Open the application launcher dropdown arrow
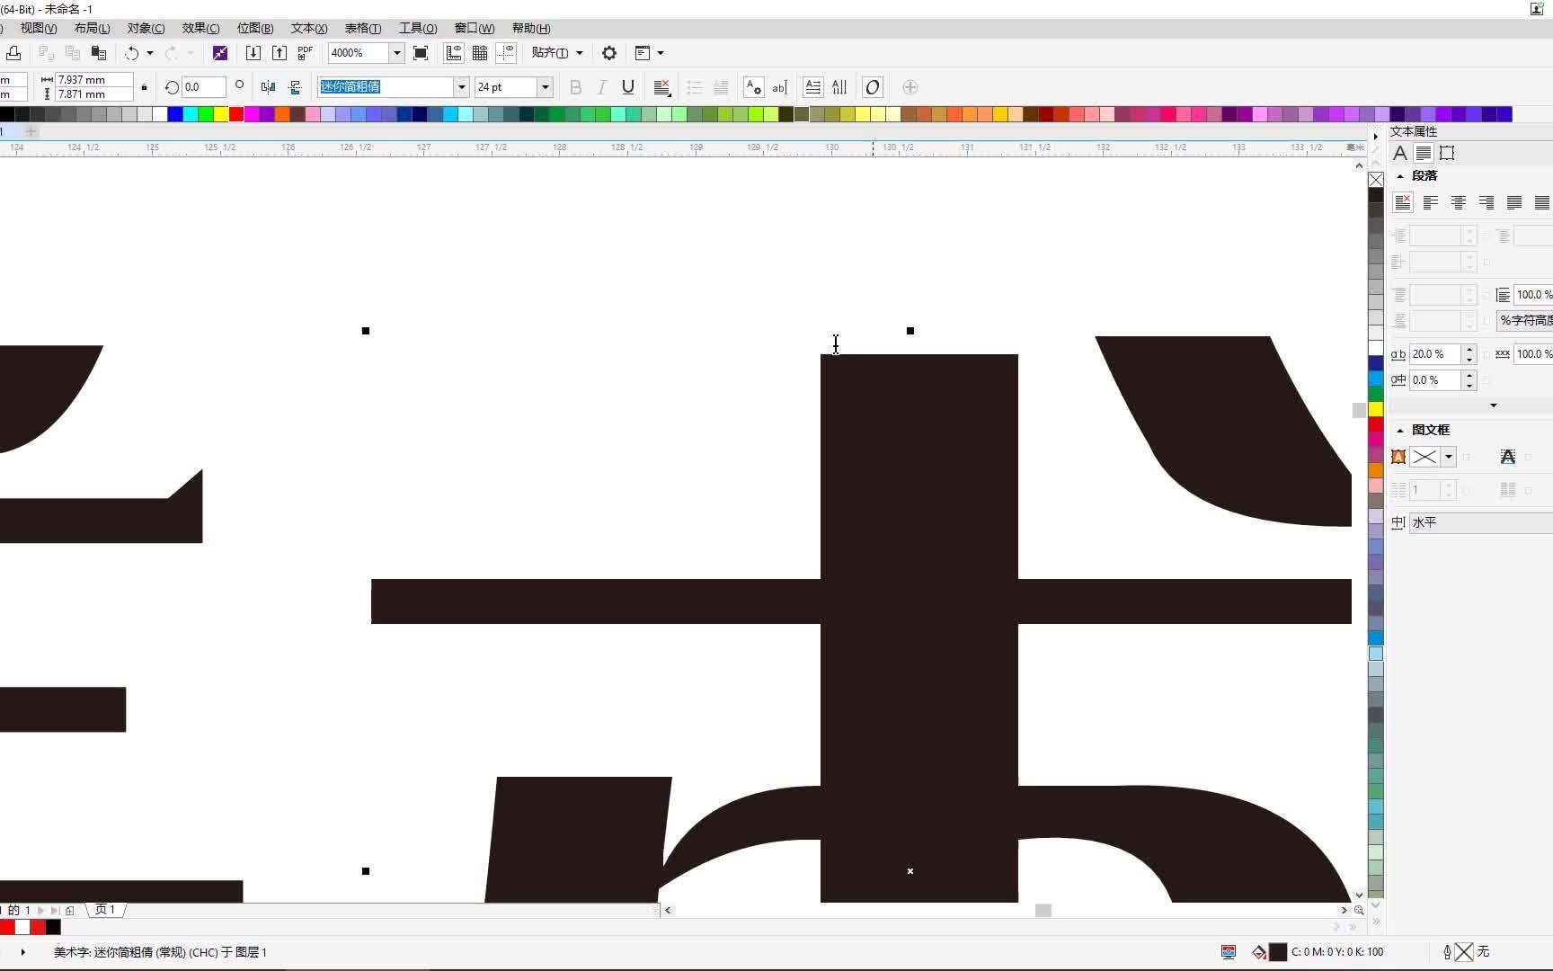1553x971 pixels. tap(661, 53)
